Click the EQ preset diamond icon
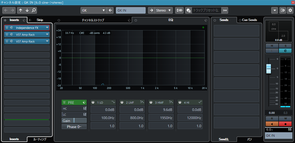The image size is (295, 143). point(206,20)
